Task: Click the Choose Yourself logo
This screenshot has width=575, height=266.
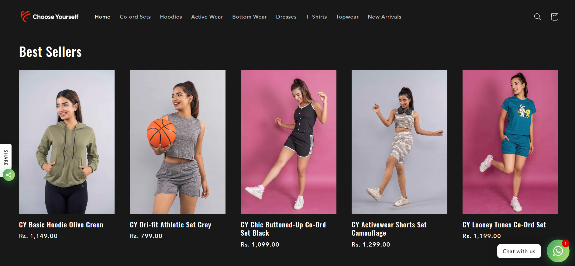Action: pos(50,17)
